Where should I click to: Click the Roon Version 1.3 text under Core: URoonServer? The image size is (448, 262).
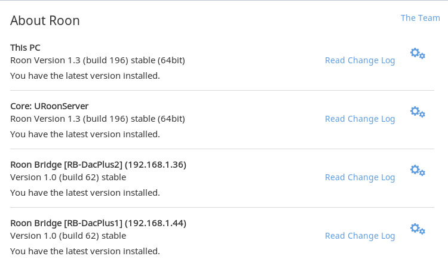(x=98, y=119)
